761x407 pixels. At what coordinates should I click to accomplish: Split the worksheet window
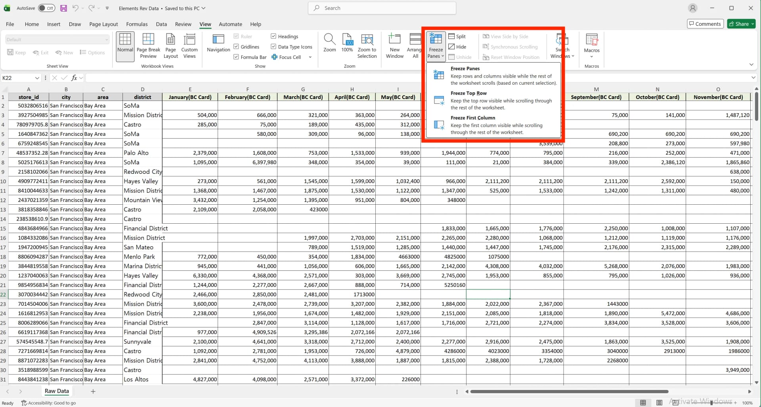457,36
